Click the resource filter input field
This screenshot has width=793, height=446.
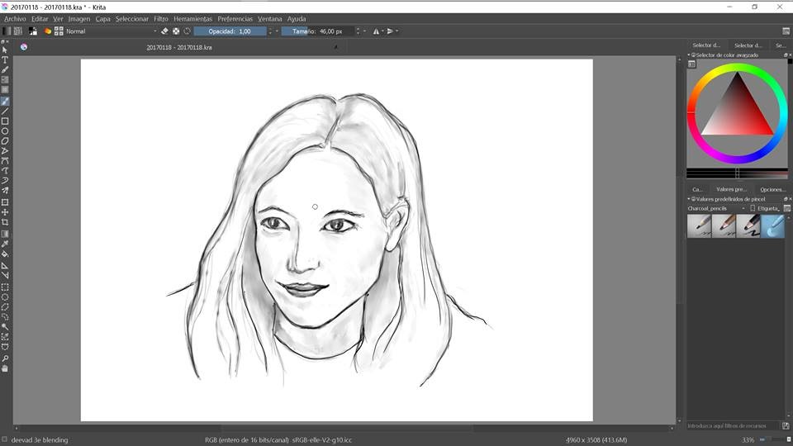pyautogui.click(x=734, y=426)
